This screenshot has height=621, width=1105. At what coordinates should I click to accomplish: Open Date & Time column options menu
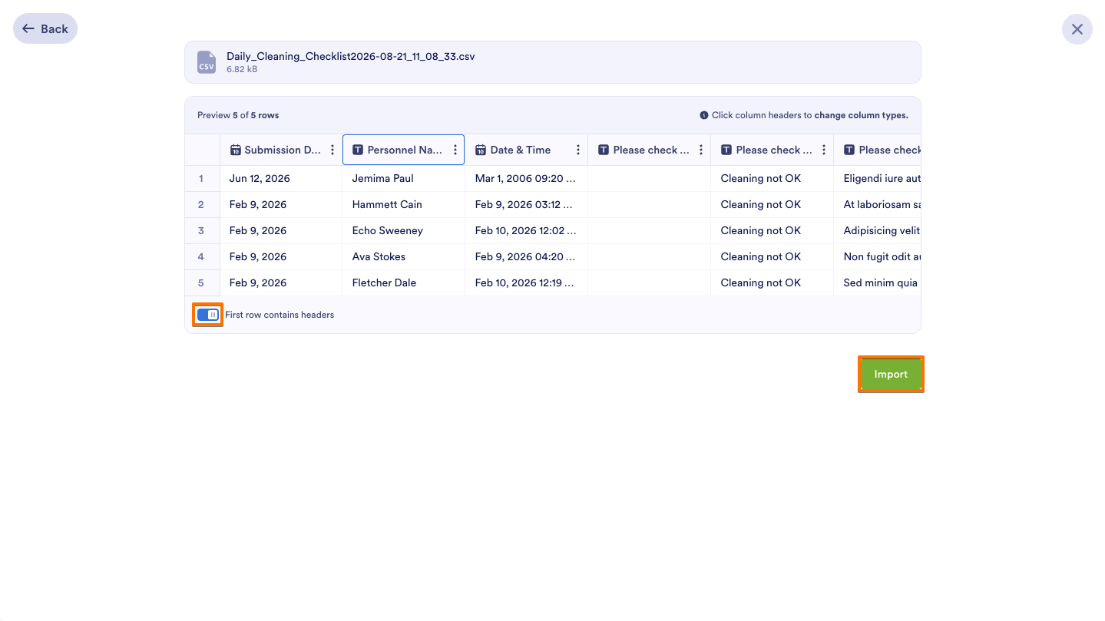pyautogui.click(x=578, y=150)
